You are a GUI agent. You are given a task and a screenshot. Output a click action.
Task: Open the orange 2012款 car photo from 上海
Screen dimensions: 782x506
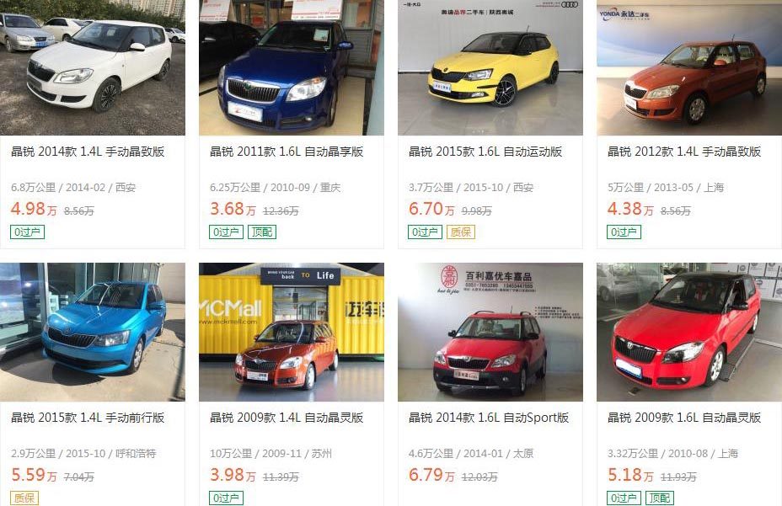[x=689, y=67]
